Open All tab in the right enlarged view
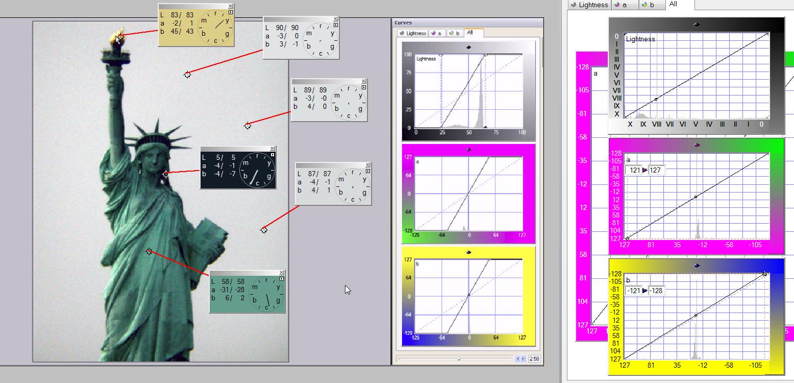The height and width of the screenshot is (383, 794). click(x=679, y=4)
